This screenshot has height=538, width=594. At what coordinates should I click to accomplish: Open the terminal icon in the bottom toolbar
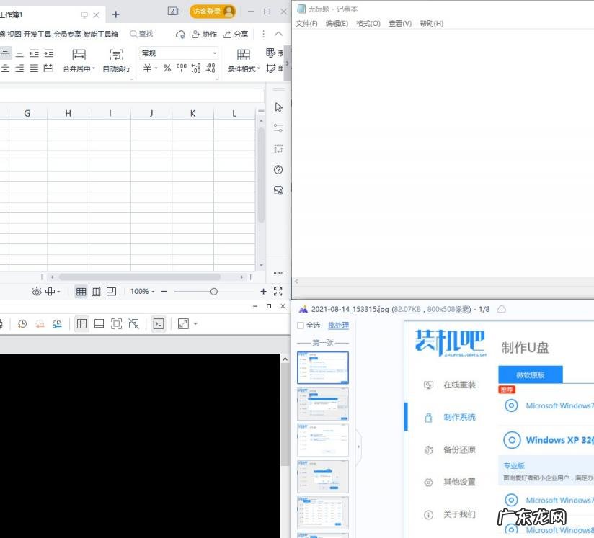[159, 323]
